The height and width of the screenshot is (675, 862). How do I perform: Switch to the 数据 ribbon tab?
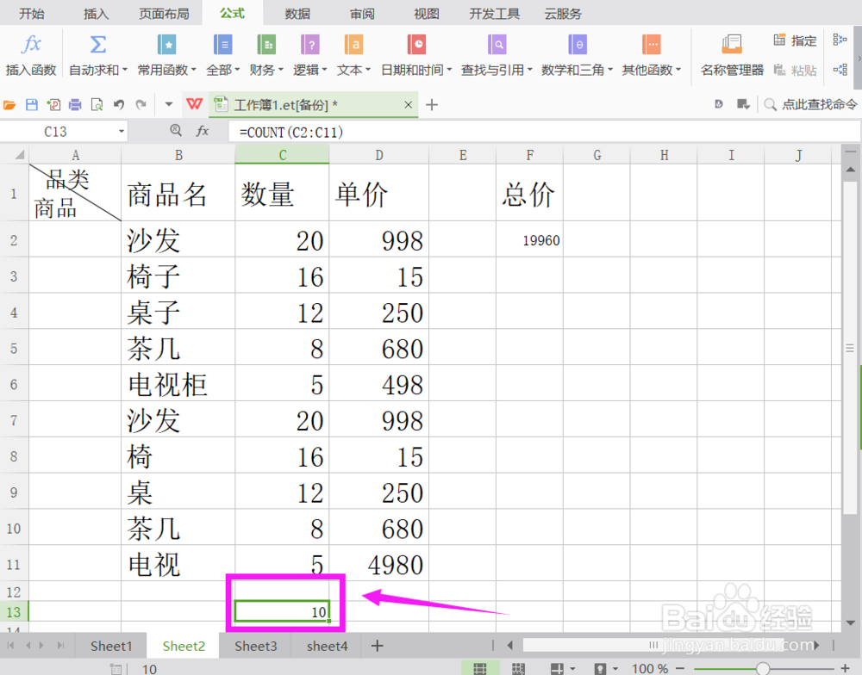(297, 13)
